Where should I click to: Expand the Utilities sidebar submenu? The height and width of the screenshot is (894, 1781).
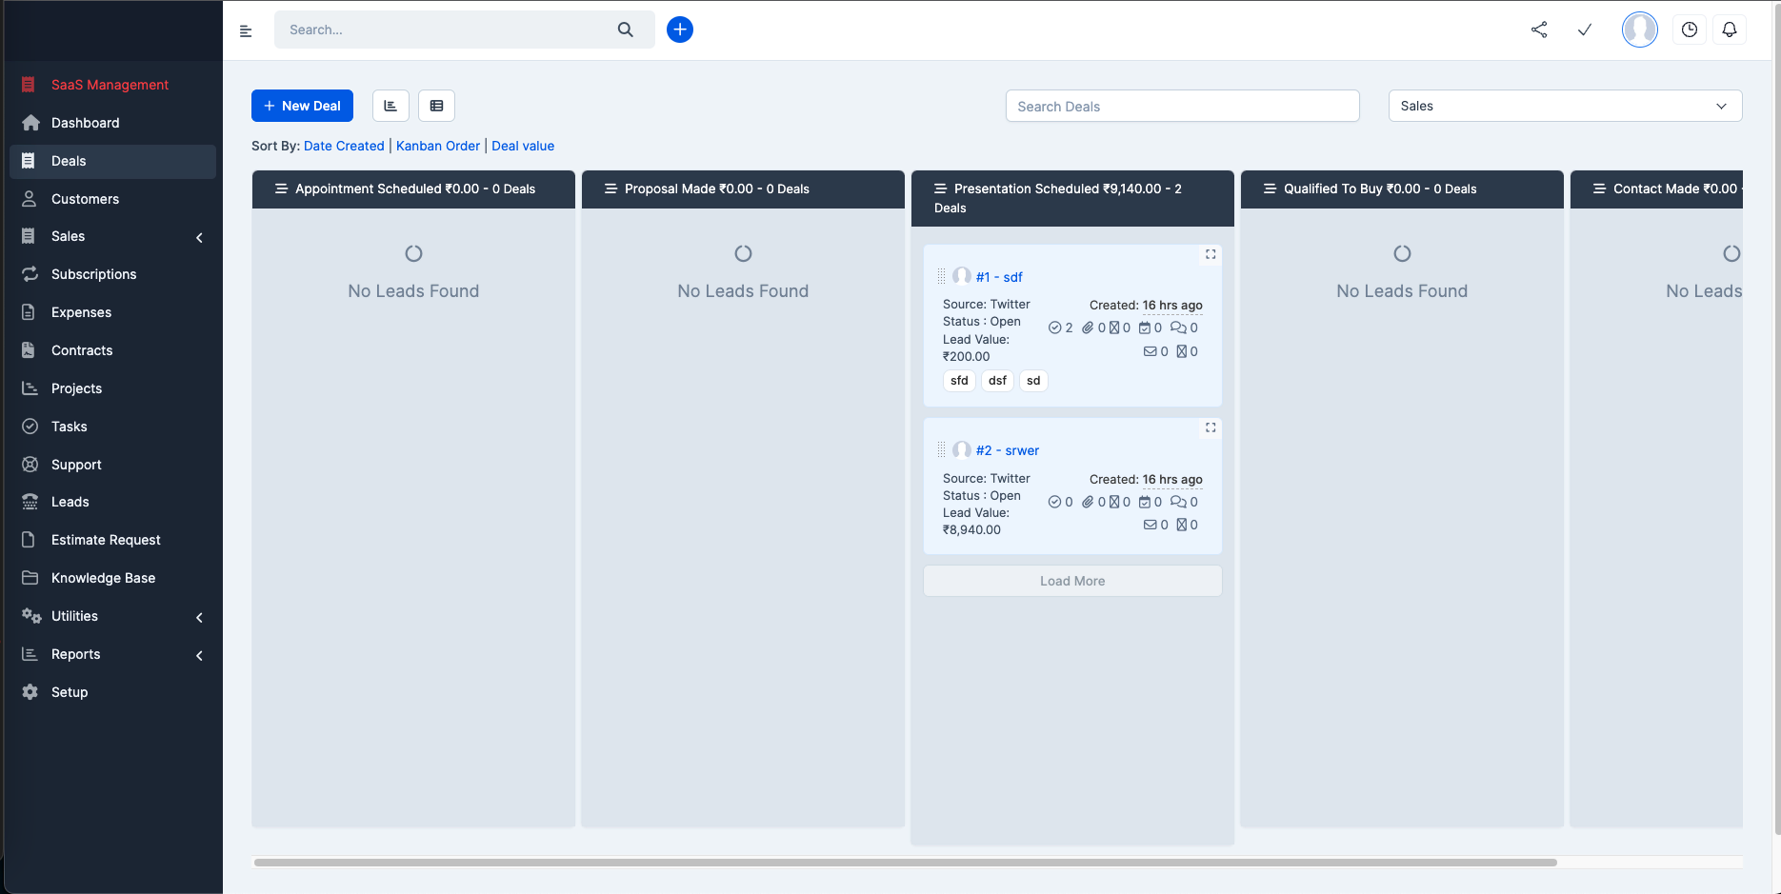[x=199, y=617]
